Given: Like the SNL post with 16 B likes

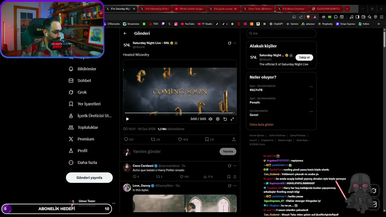Looking at the screenshot, I should (183, 140).
